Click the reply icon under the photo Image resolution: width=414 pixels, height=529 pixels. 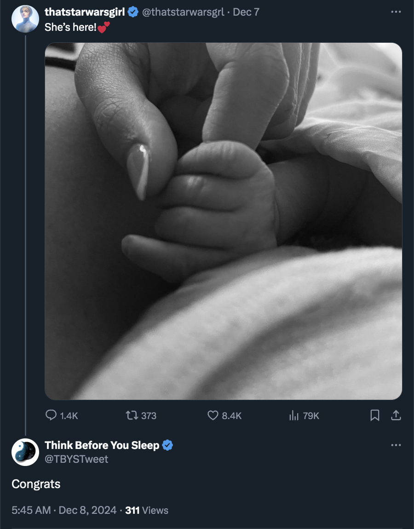coord(51,415)
